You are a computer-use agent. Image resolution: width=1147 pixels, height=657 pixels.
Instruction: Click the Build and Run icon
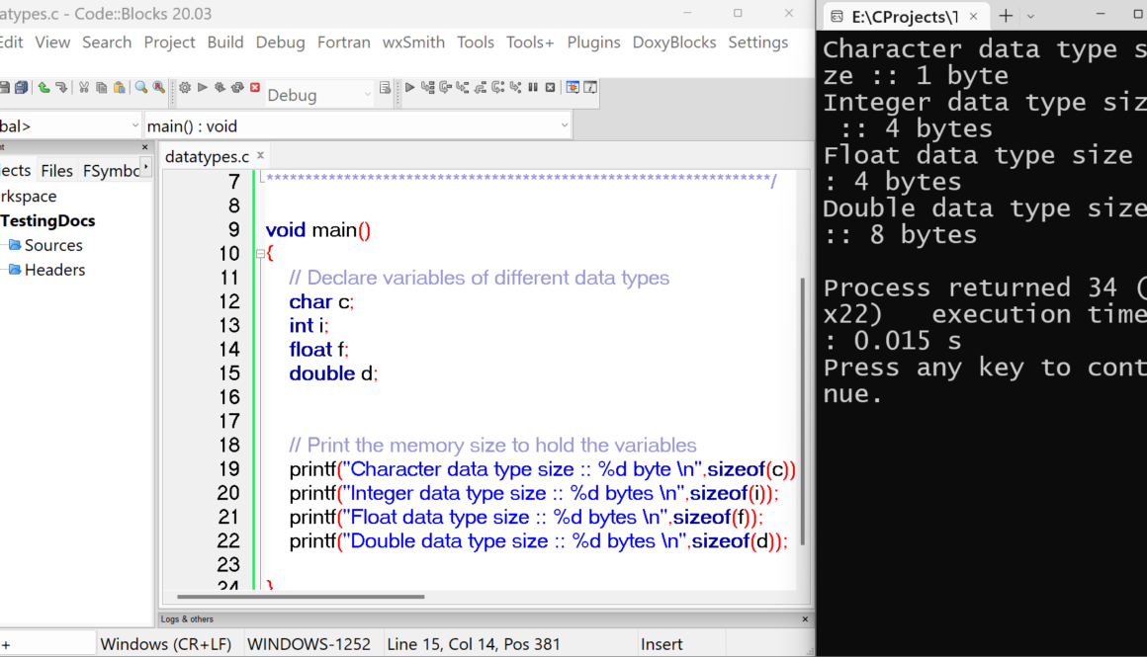221,88
